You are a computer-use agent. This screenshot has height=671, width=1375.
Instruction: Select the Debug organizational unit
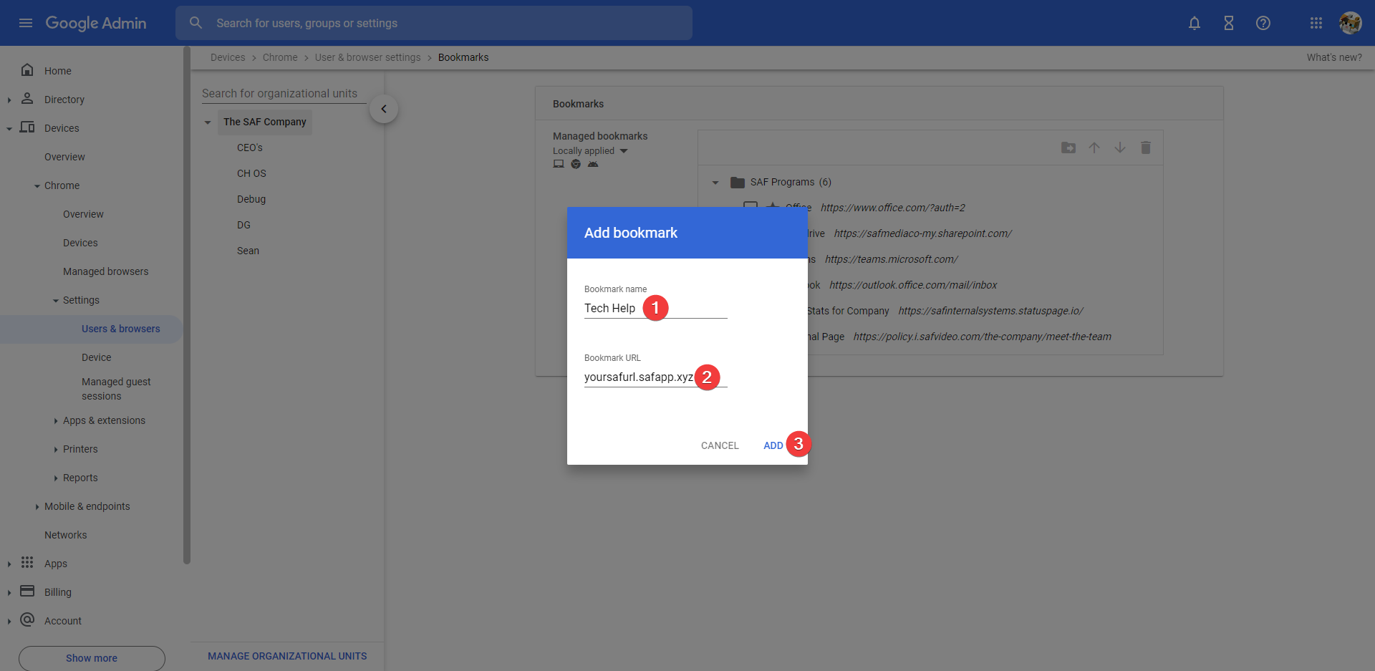tap(251, 199)
